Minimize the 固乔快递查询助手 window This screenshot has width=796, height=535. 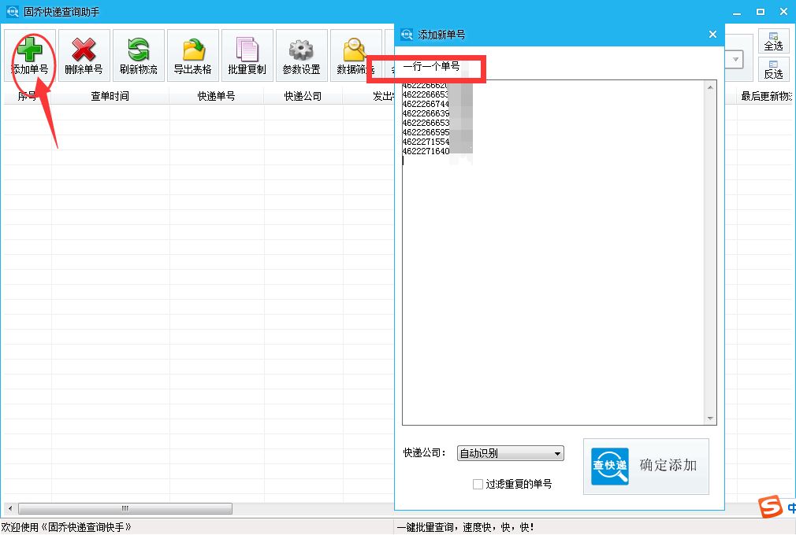click(737, 12)
